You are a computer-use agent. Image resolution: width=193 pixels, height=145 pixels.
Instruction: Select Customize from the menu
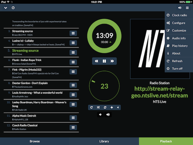[179, 31]
